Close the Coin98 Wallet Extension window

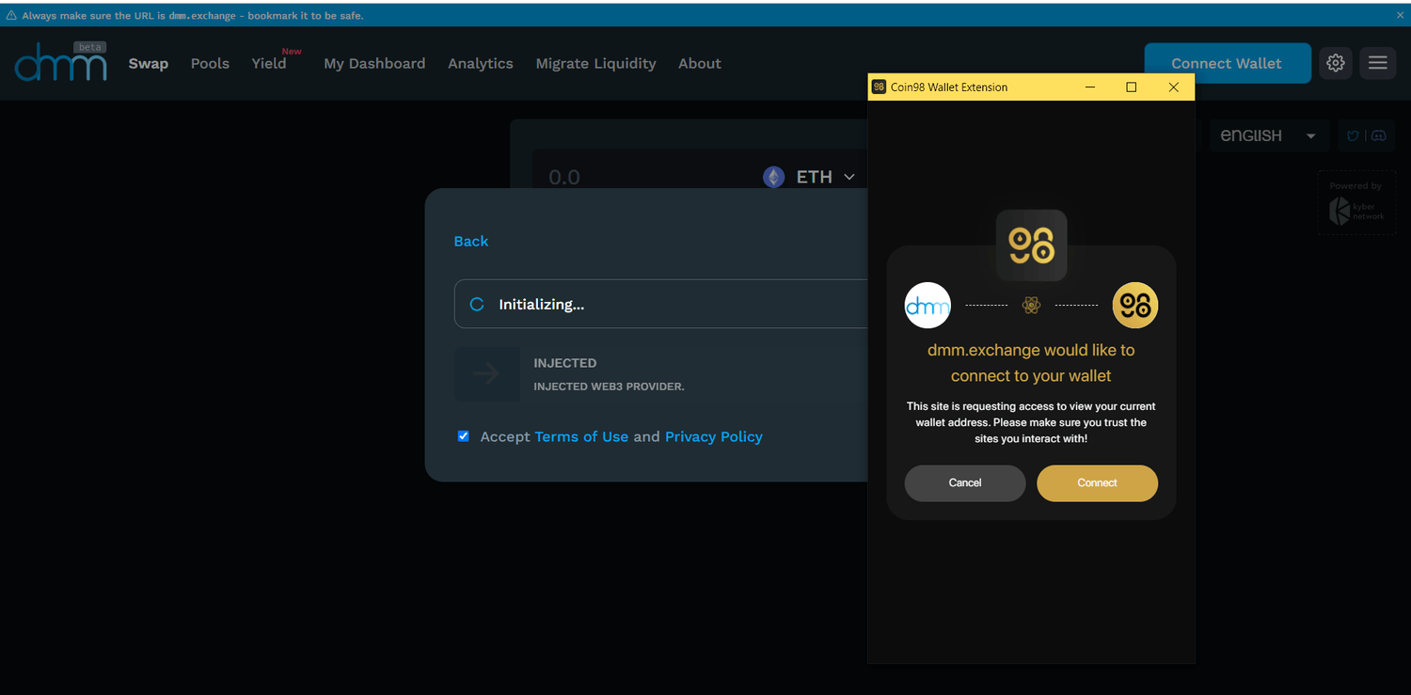point(1173,87)
